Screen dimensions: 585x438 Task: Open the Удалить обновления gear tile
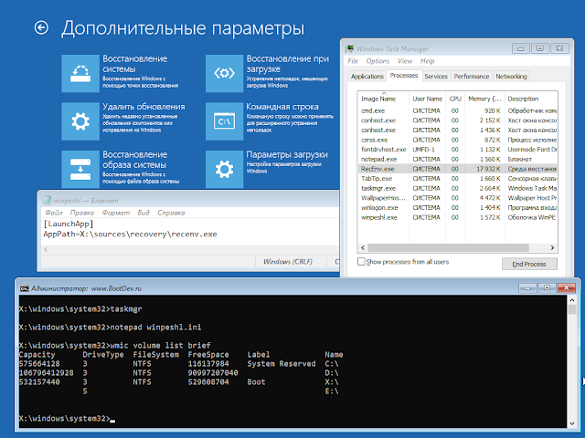[80, 121]
